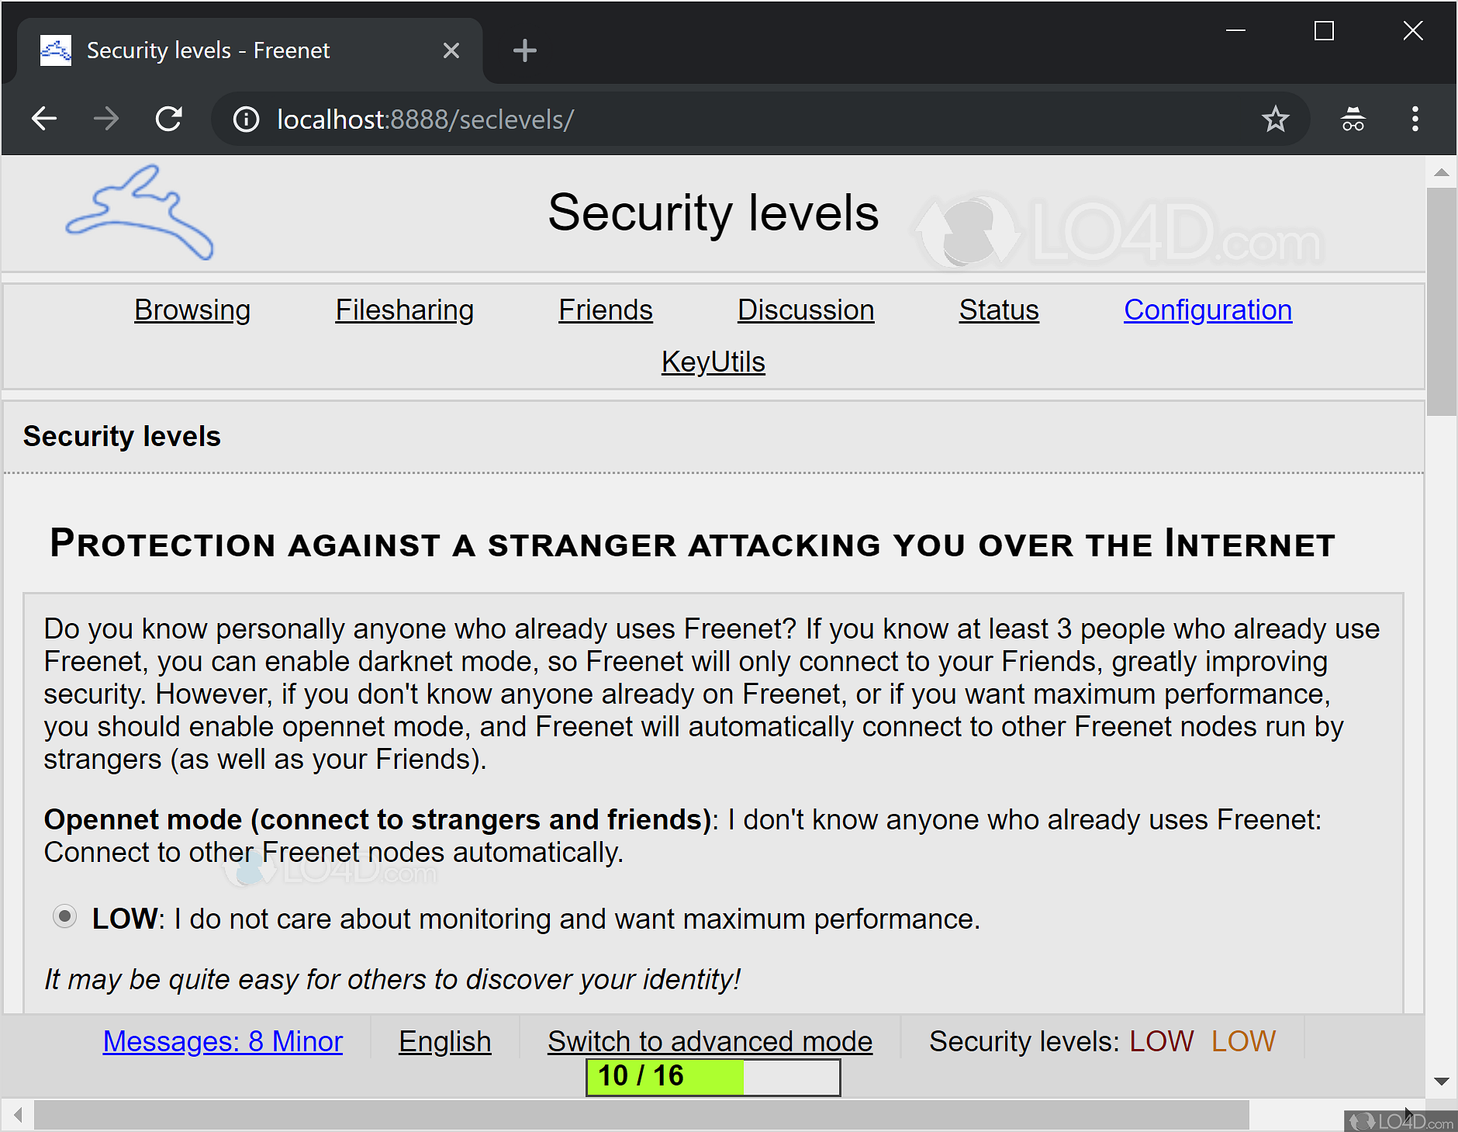Click the address bar URL field
The width and height of the screenshot is (1458, 1132).
698,119
